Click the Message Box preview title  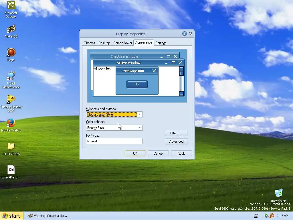[133, 71]
